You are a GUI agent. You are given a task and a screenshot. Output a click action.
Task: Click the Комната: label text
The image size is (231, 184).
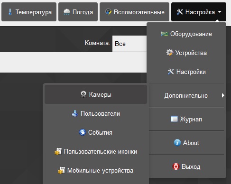pyautogui.click(x=97, y=43)
